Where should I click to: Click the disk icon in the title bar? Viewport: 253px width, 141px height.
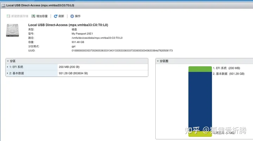(x=3, y=6)
